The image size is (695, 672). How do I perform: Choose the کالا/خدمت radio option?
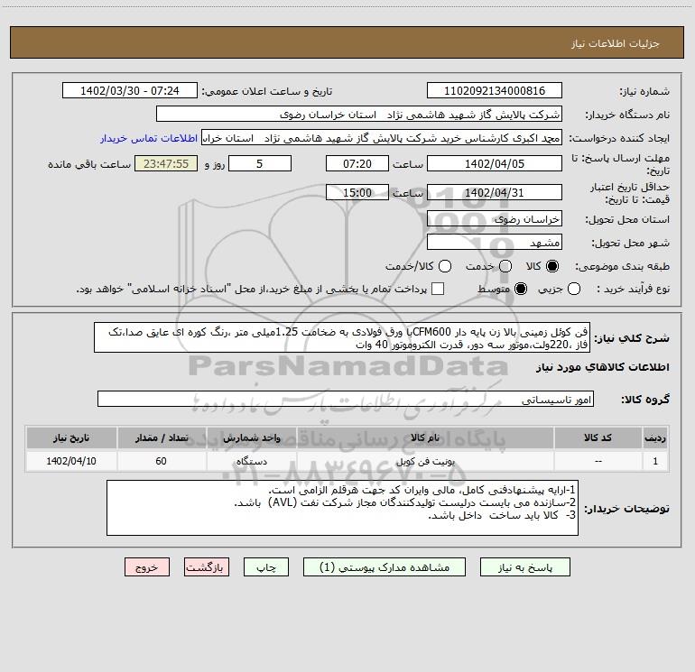pos(443,266)
